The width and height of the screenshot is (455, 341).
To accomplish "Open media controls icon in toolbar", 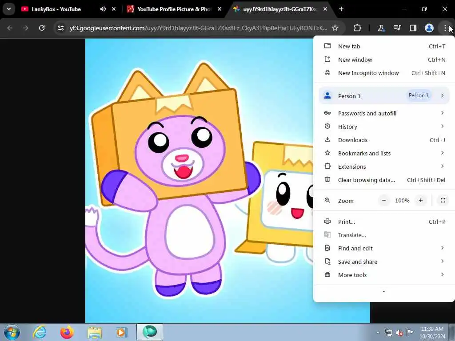I will click(397, 28).
